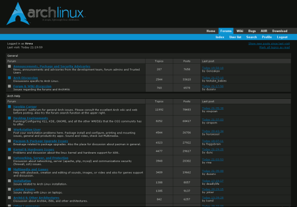Click the Laptop Issues status icon
Image resolution: width=297 pixels, height=207 pixels.
tap(9, 189)
